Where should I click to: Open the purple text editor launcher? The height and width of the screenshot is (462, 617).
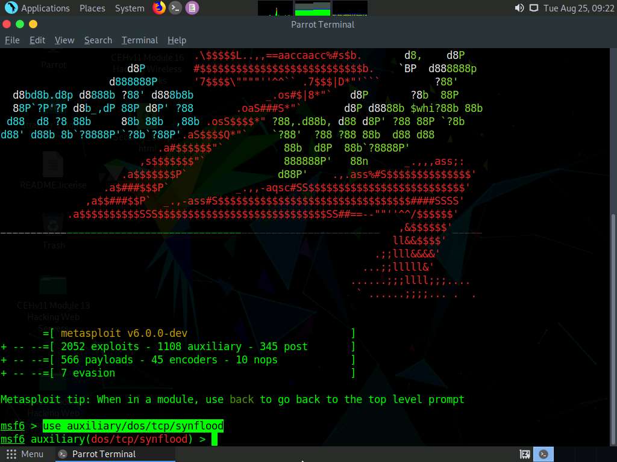coord(192,7)
